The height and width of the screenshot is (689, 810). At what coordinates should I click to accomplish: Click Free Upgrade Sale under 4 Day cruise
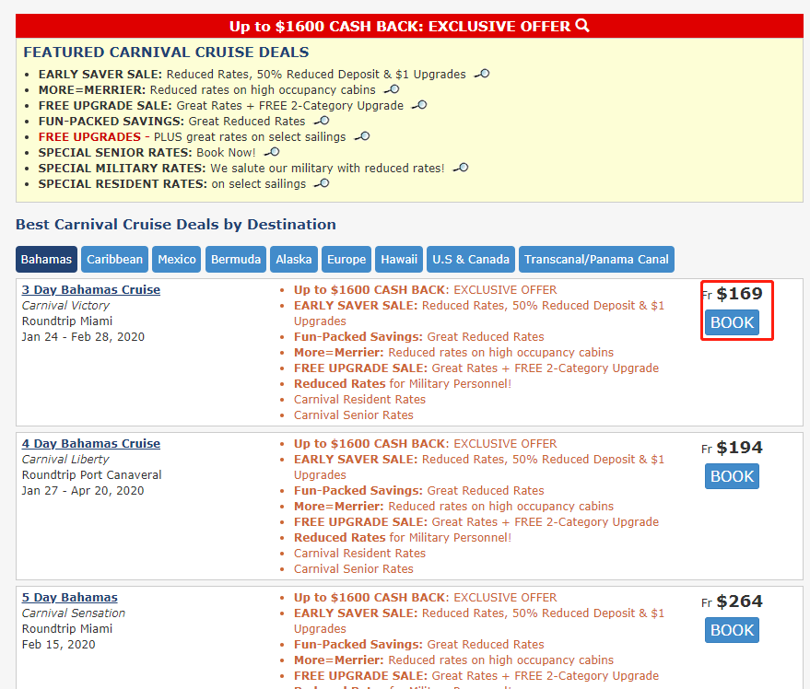tap(476, 522)
